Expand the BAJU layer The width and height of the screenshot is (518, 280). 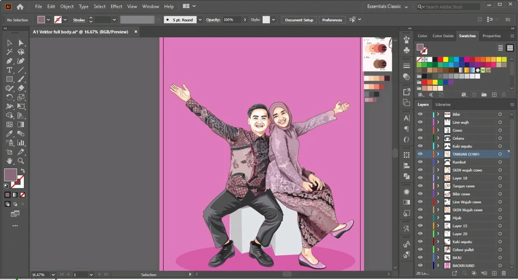[x=438, y=257]
